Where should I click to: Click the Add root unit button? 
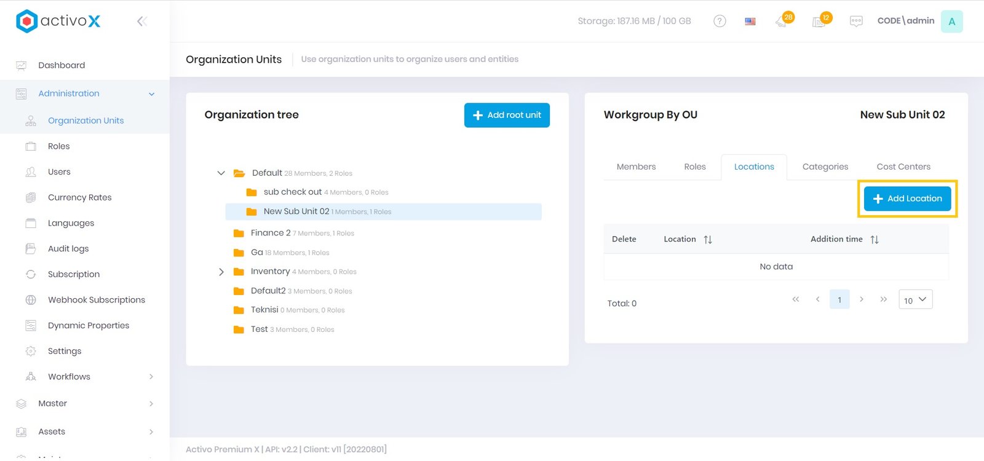point(507,115)
